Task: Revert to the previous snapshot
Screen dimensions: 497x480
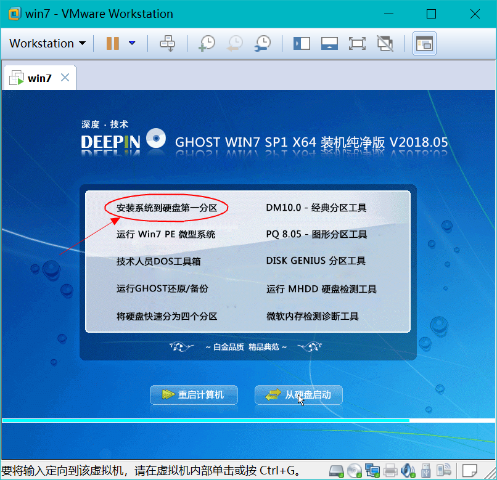Action: 235,43
